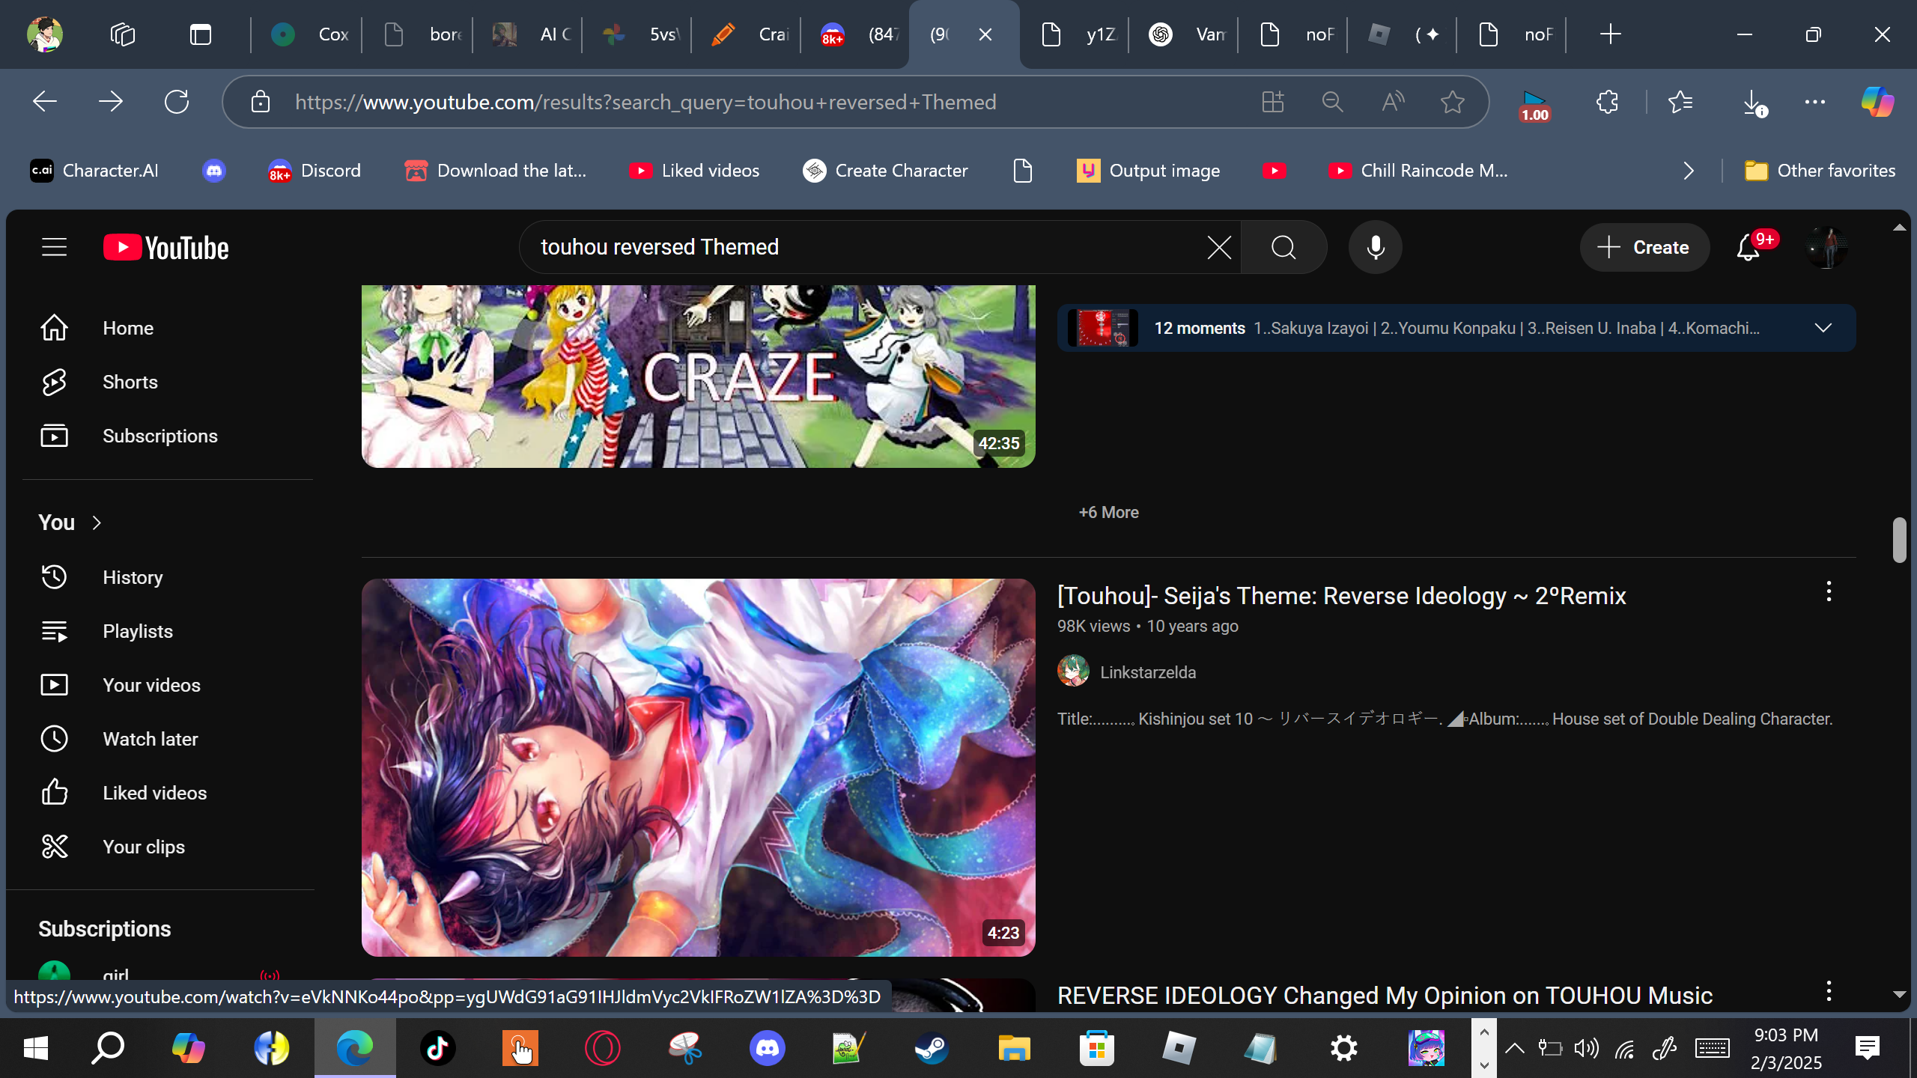This screenshot has width=1917, height=1078.
Task: Expand the You section chevron
Action: click(x=97, y=523)
